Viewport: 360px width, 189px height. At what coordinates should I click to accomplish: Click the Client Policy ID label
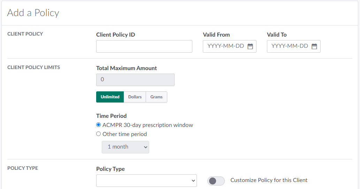pos(115,35)
